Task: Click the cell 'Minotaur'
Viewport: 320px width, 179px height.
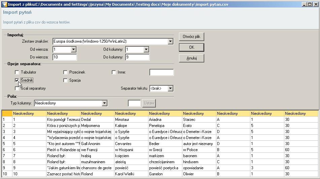Action: pyautogui.click(x=131, y=120)
